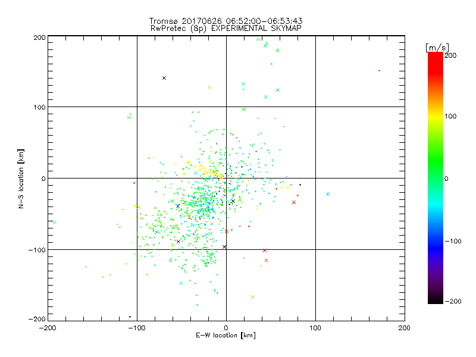
Task: Click the lone light-blue X marker east of 100 km
Action: (x=328, y=194)
